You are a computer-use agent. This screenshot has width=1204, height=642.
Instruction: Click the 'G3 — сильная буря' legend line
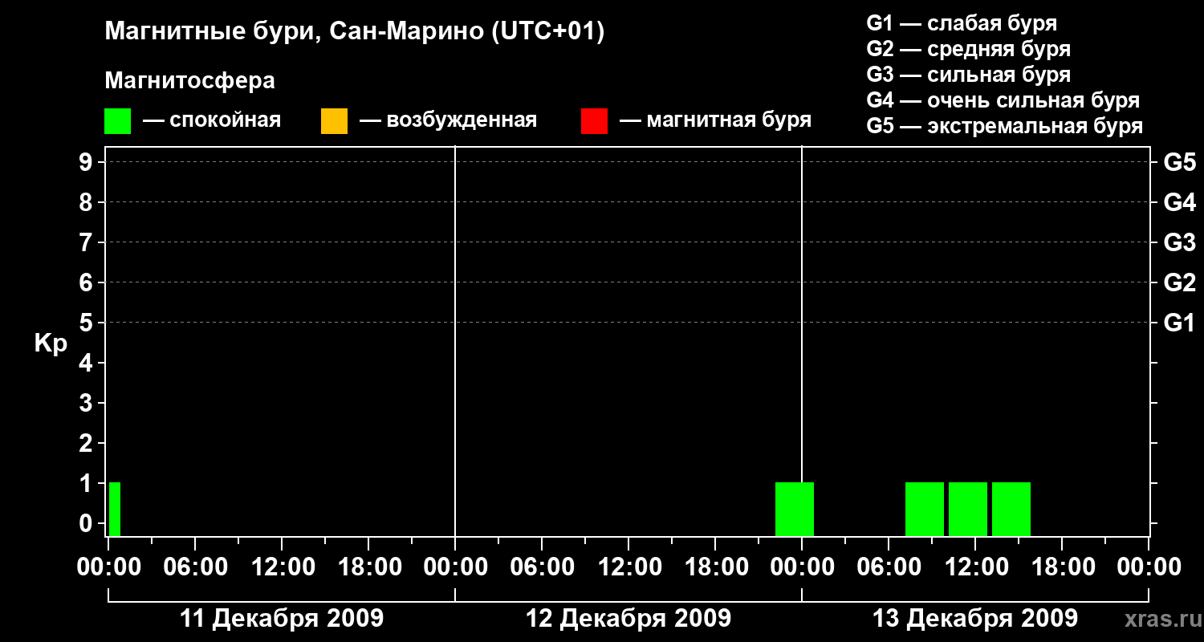click(969, 75)
